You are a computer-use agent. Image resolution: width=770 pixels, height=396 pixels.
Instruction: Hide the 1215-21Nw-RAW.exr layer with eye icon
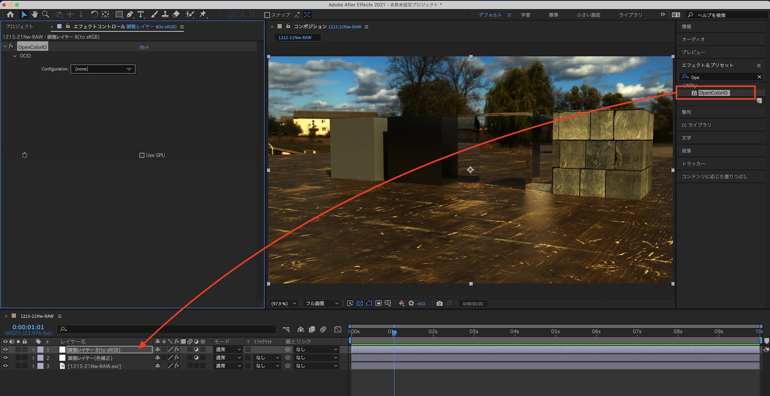point(5,366)
